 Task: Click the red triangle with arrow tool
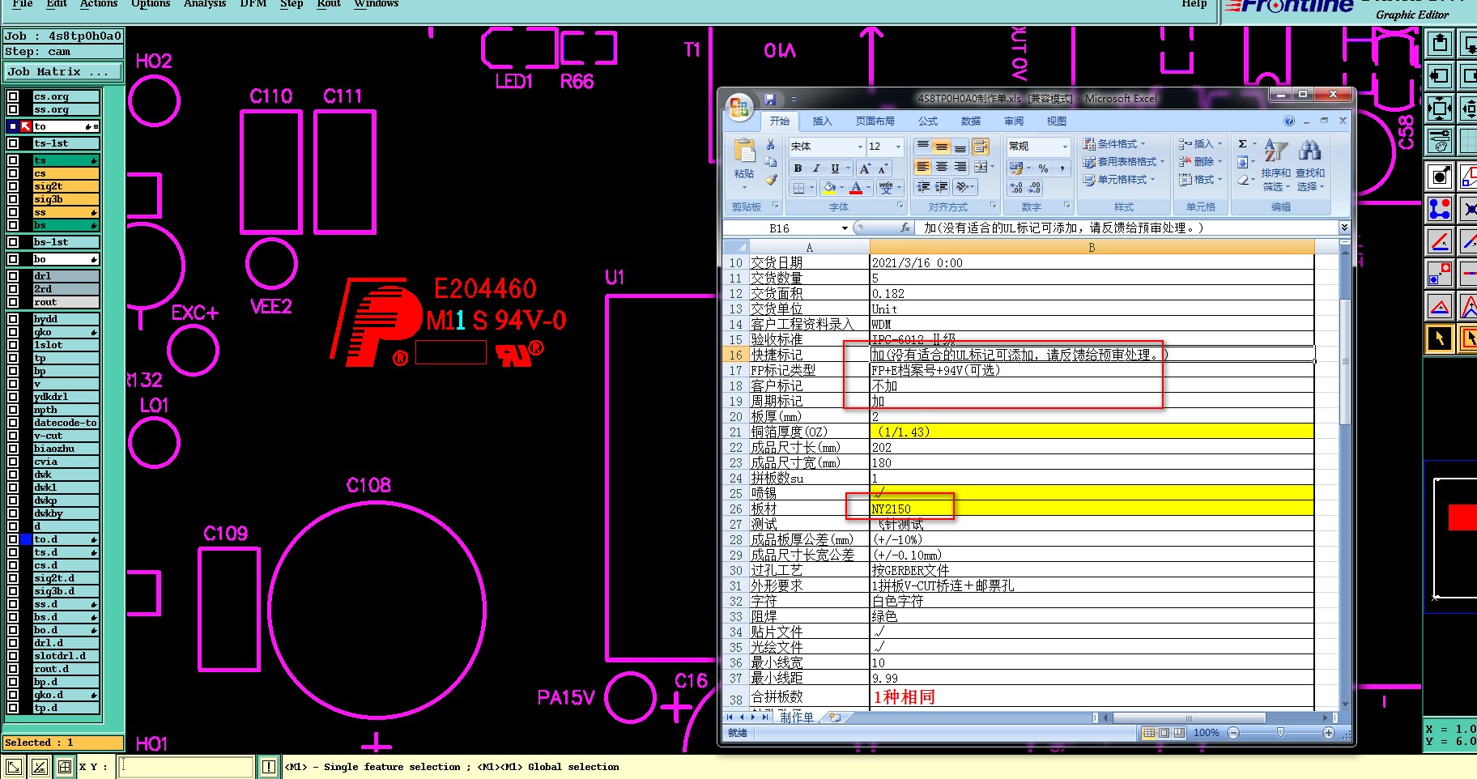[1440, 306]
